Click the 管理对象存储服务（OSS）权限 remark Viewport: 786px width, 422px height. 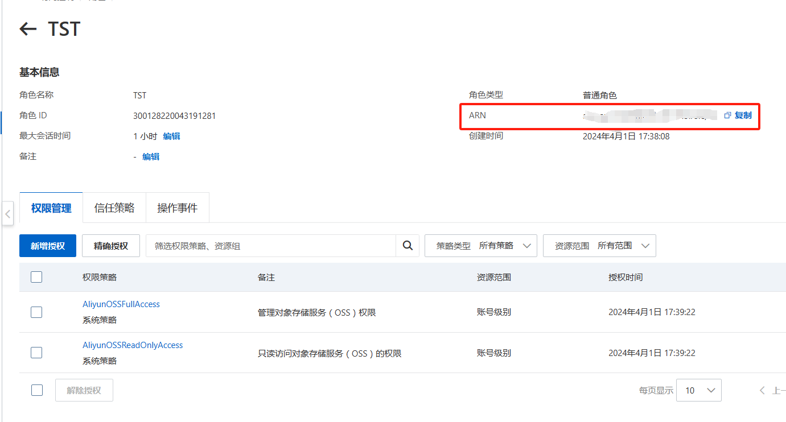pos(317,312)
